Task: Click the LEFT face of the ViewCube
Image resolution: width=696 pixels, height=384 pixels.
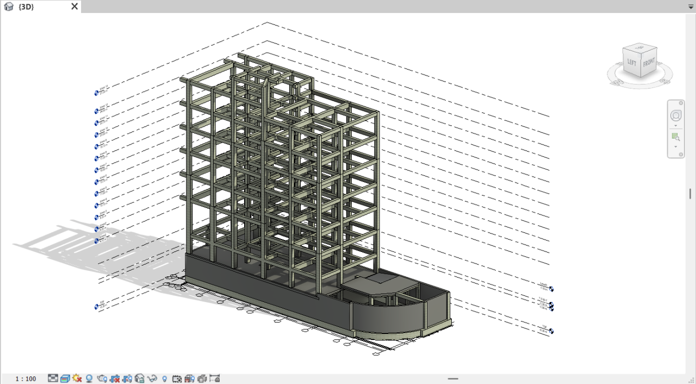Action: (631, 62)
